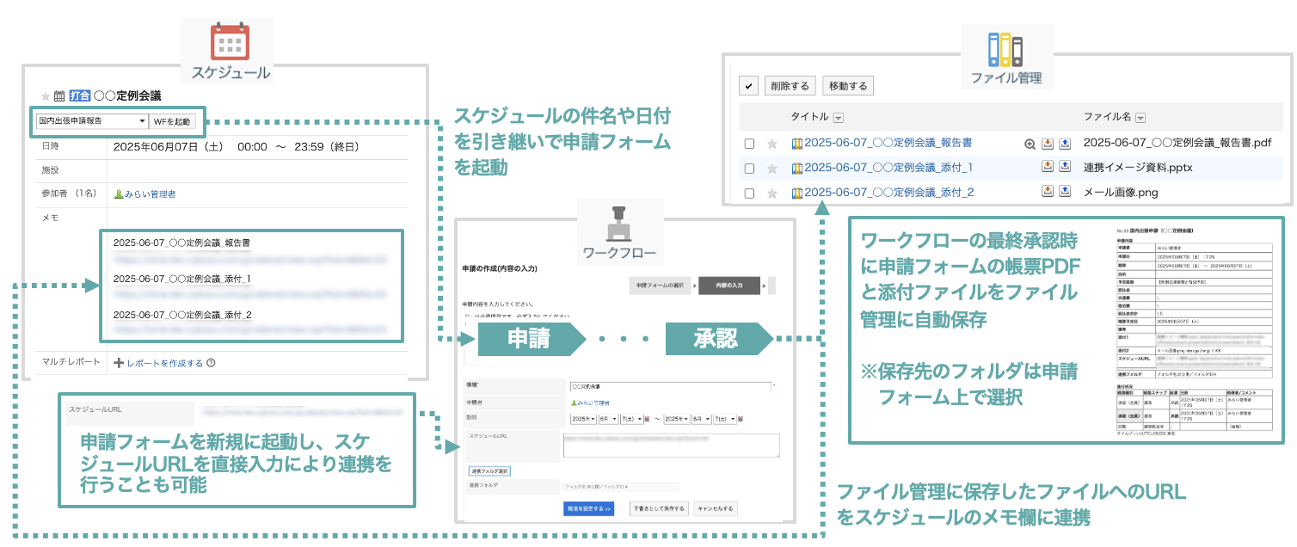Click the upload icon for 添付_2 row
This screenshot has height=547, width=1297.
point(1064,193)
